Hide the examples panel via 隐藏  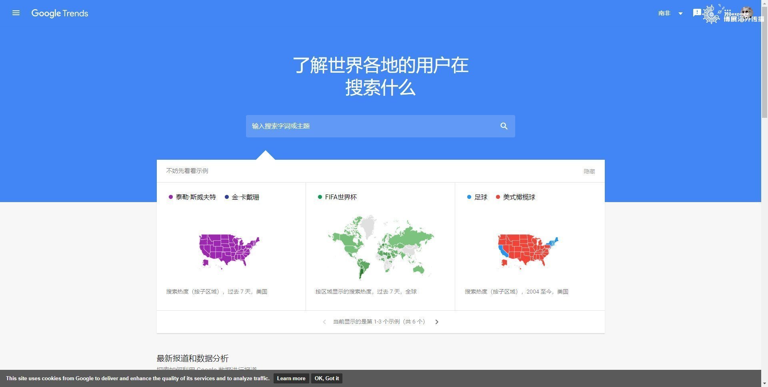click(x=589, y=171)
